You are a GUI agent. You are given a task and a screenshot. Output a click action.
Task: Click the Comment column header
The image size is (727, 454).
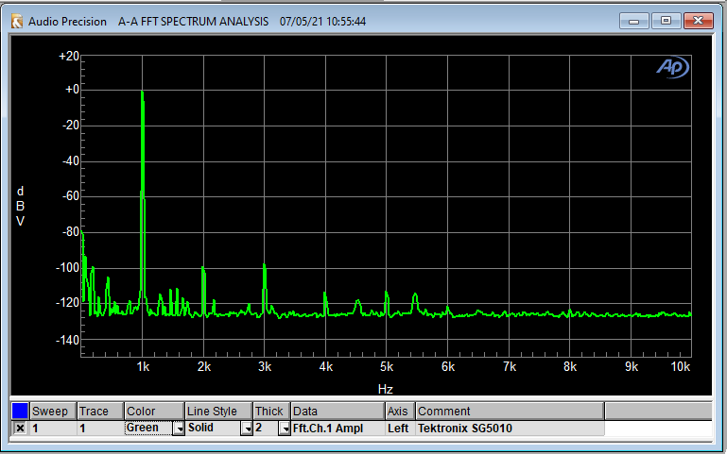tap(510, 411)
